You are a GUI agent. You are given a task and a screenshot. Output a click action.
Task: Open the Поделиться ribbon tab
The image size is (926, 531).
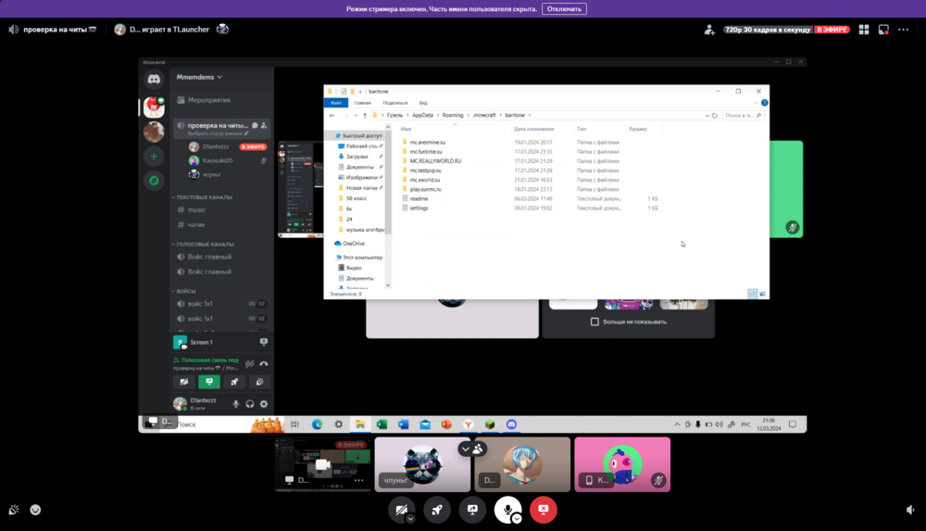click(x=395, y=103)
